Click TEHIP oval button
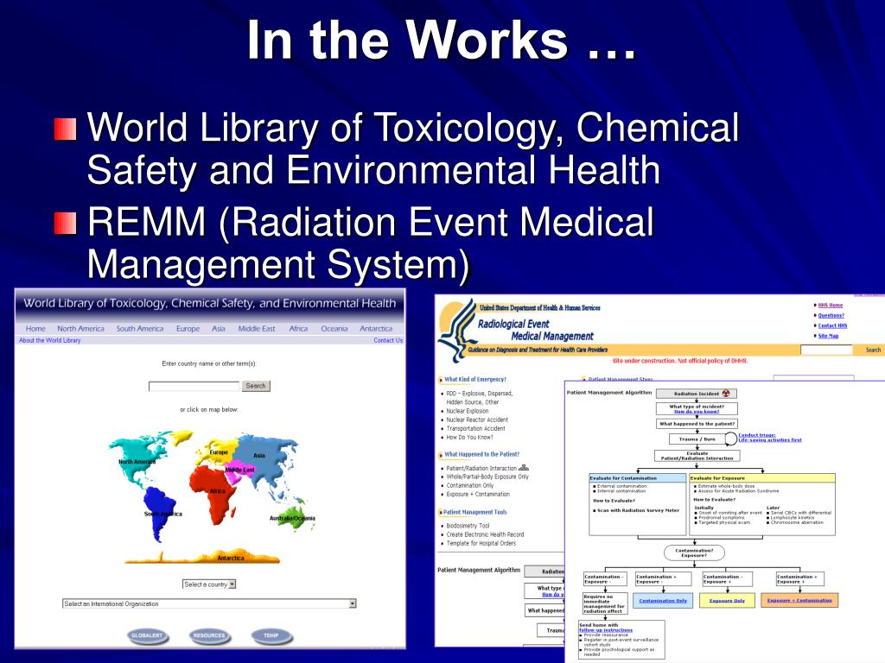885x663 pixels. coord(271,635)
